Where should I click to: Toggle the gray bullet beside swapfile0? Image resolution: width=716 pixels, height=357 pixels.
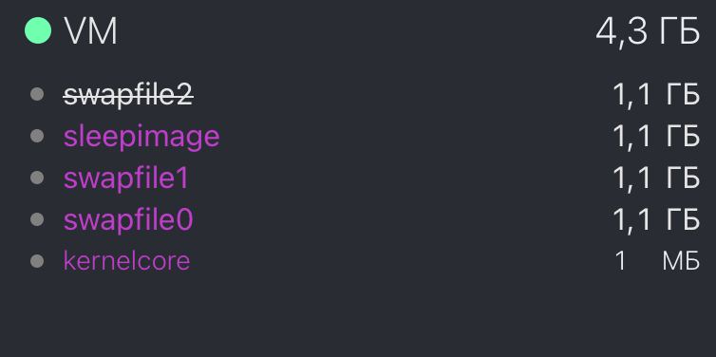click(37, 219)
